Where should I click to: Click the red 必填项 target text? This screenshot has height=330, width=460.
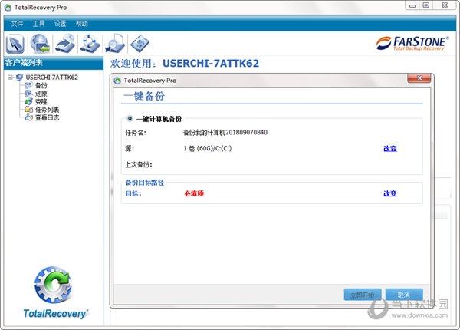click(194, 193)
